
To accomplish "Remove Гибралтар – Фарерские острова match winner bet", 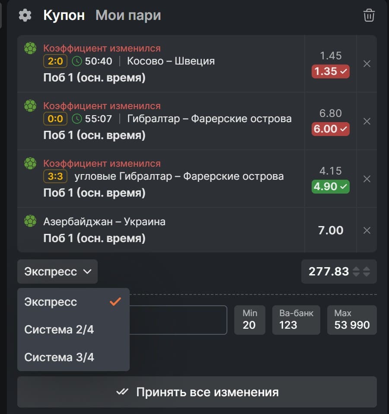I will click(x=367, y=121).
